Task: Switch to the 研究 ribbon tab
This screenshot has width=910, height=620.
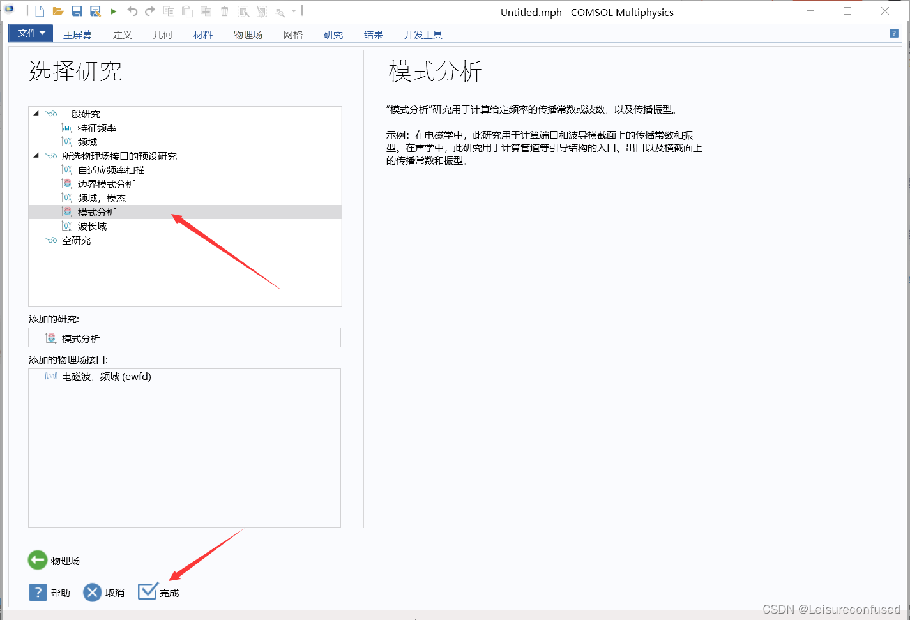Action: pos(333,34)
